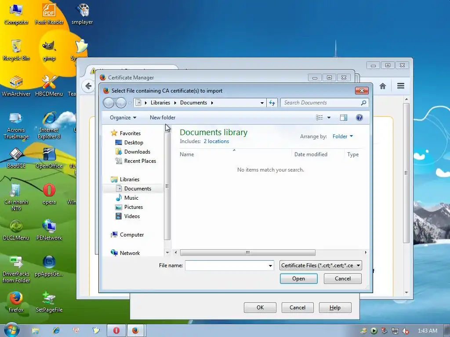This screenshot has width=450, height=337.
Task: Open Internet Explorer 8 desktop icon
Action: coord(49,125)
